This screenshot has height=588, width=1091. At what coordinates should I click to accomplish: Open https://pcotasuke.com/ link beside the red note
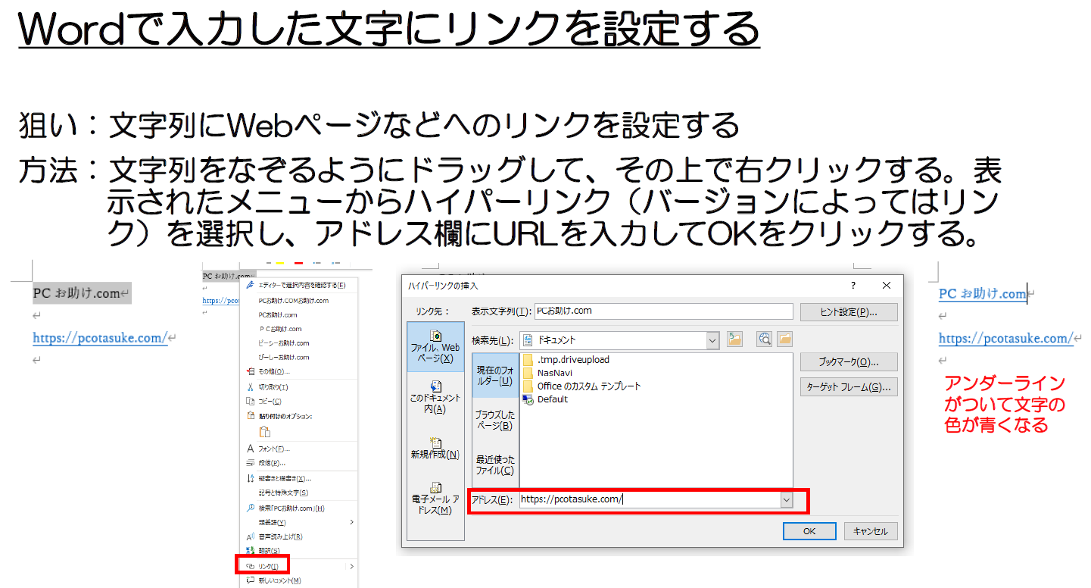click(x=1006, y=339)
